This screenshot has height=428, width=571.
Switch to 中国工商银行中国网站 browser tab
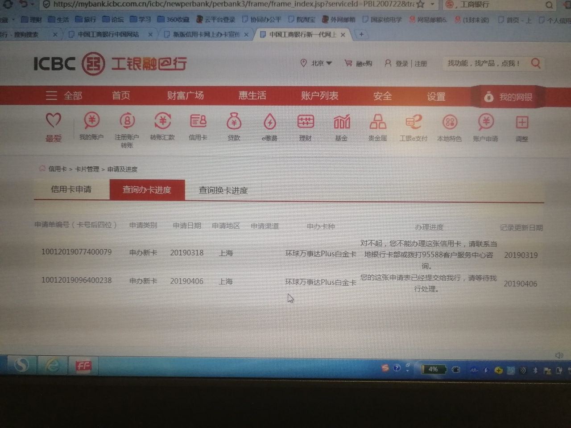tap(108, 34)
